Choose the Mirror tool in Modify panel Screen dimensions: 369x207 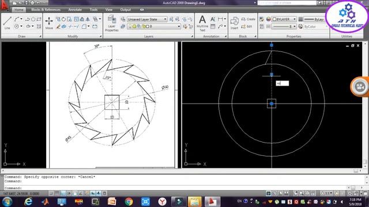tap(88, 19)
